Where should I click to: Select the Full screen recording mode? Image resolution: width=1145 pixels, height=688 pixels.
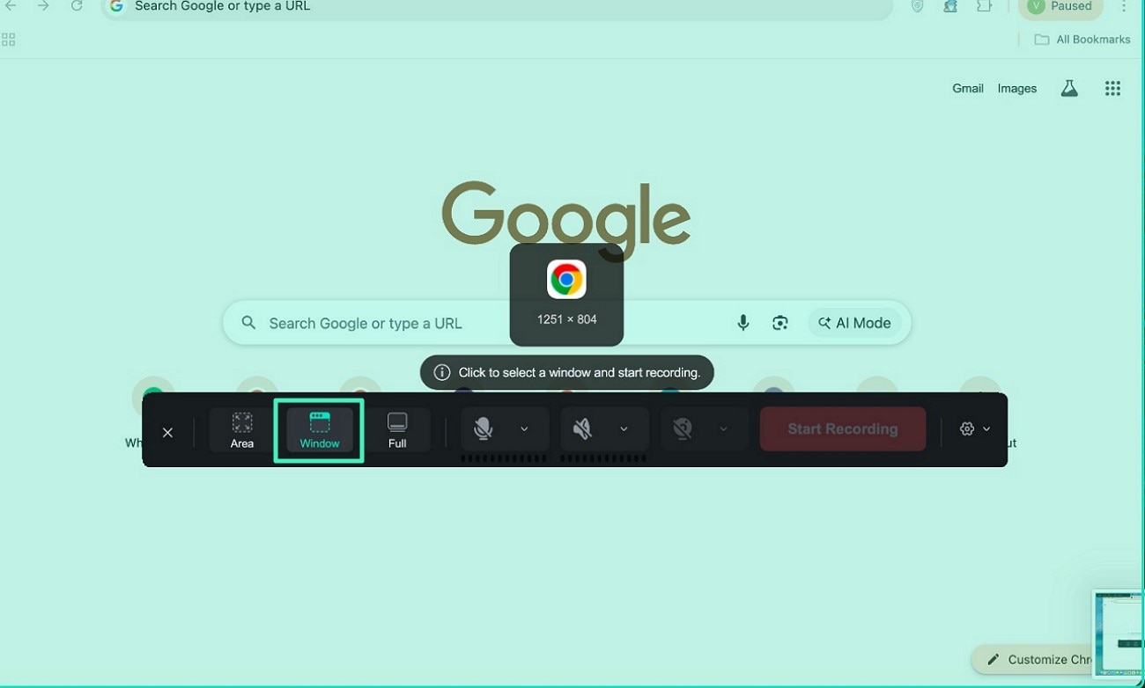pos(397,429)
